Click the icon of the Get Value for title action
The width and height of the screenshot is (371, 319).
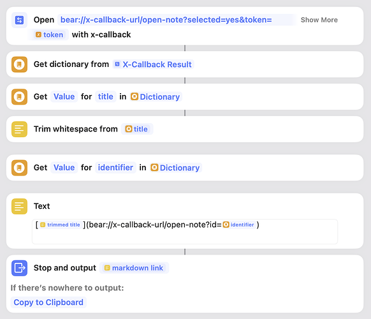click(x=19, y=96)
